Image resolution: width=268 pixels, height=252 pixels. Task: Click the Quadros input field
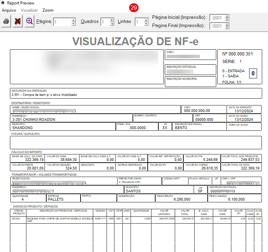[x=105, y=22]
